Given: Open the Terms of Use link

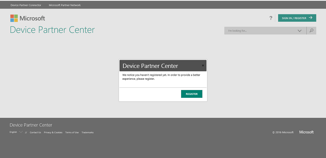Looking at the screenshot, I should pos(72,133).
